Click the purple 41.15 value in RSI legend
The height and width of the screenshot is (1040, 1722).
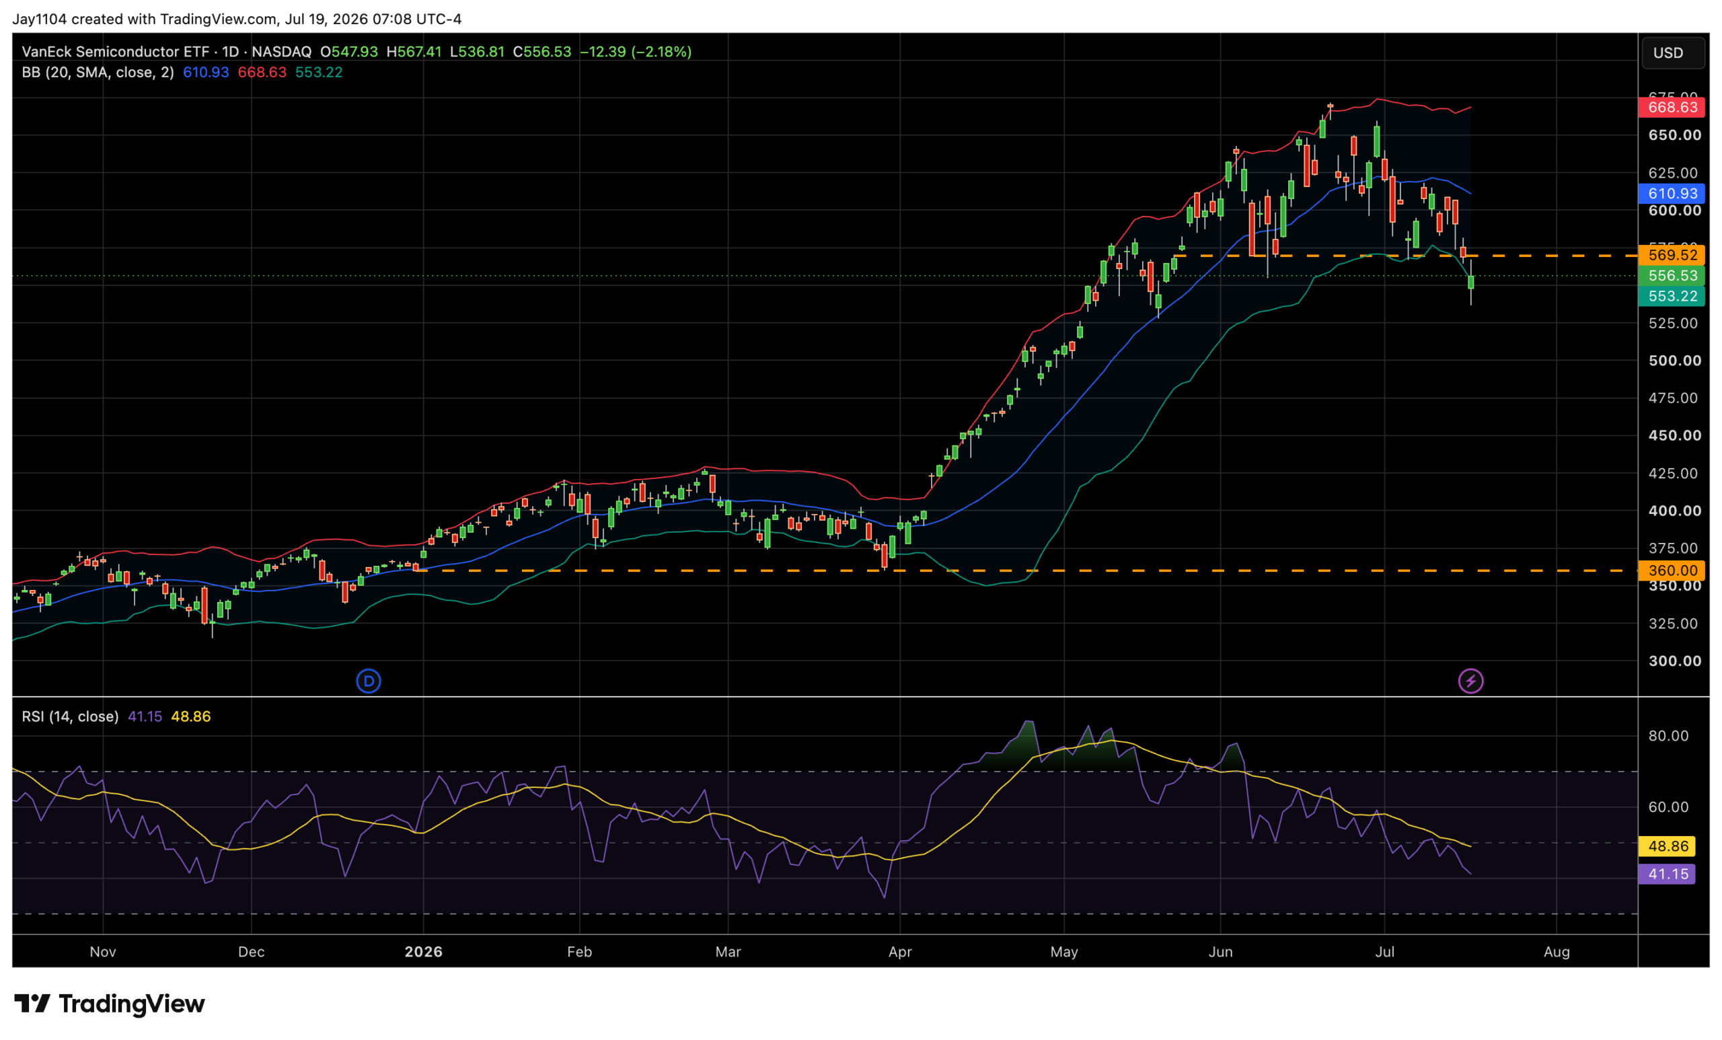pyautogui.click(x=145, y=716)
